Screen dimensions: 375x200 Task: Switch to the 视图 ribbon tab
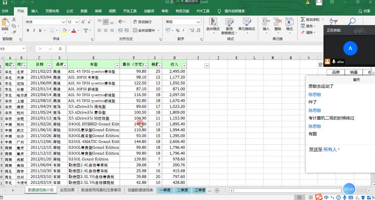[x=112, y=11]
